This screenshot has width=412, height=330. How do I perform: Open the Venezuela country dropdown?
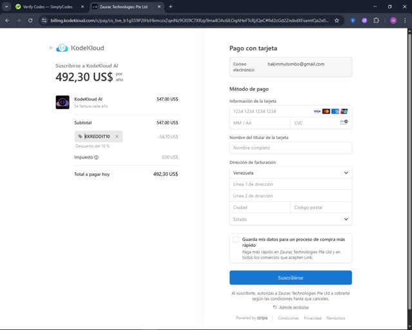pyautogui.click(x=290, y=173)
